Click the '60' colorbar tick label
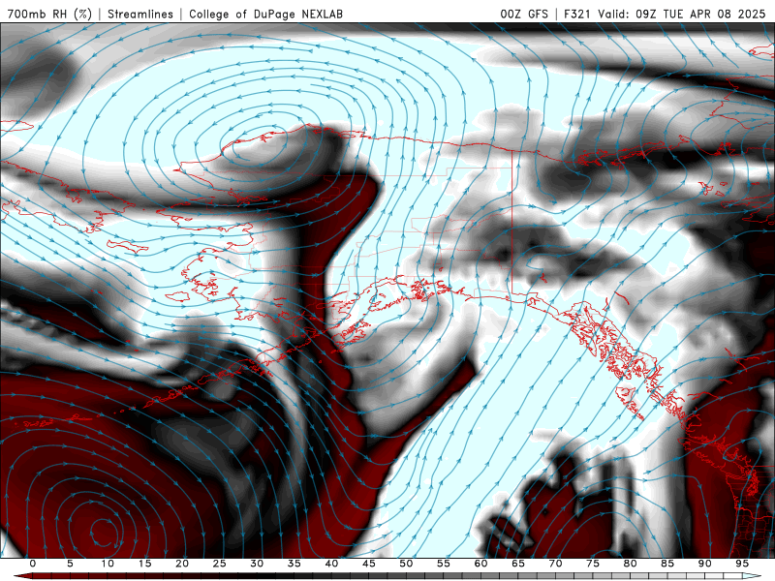The height and width of the screenshot is (581, 775). click(480, 564)
